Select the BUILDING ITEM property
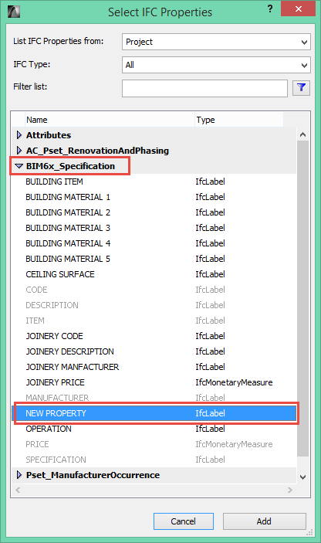Viewport: 321px width, 543px height. (x=154, y=182)
